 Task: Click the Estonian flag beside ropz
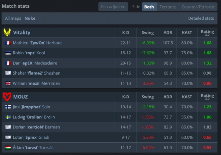8,53
